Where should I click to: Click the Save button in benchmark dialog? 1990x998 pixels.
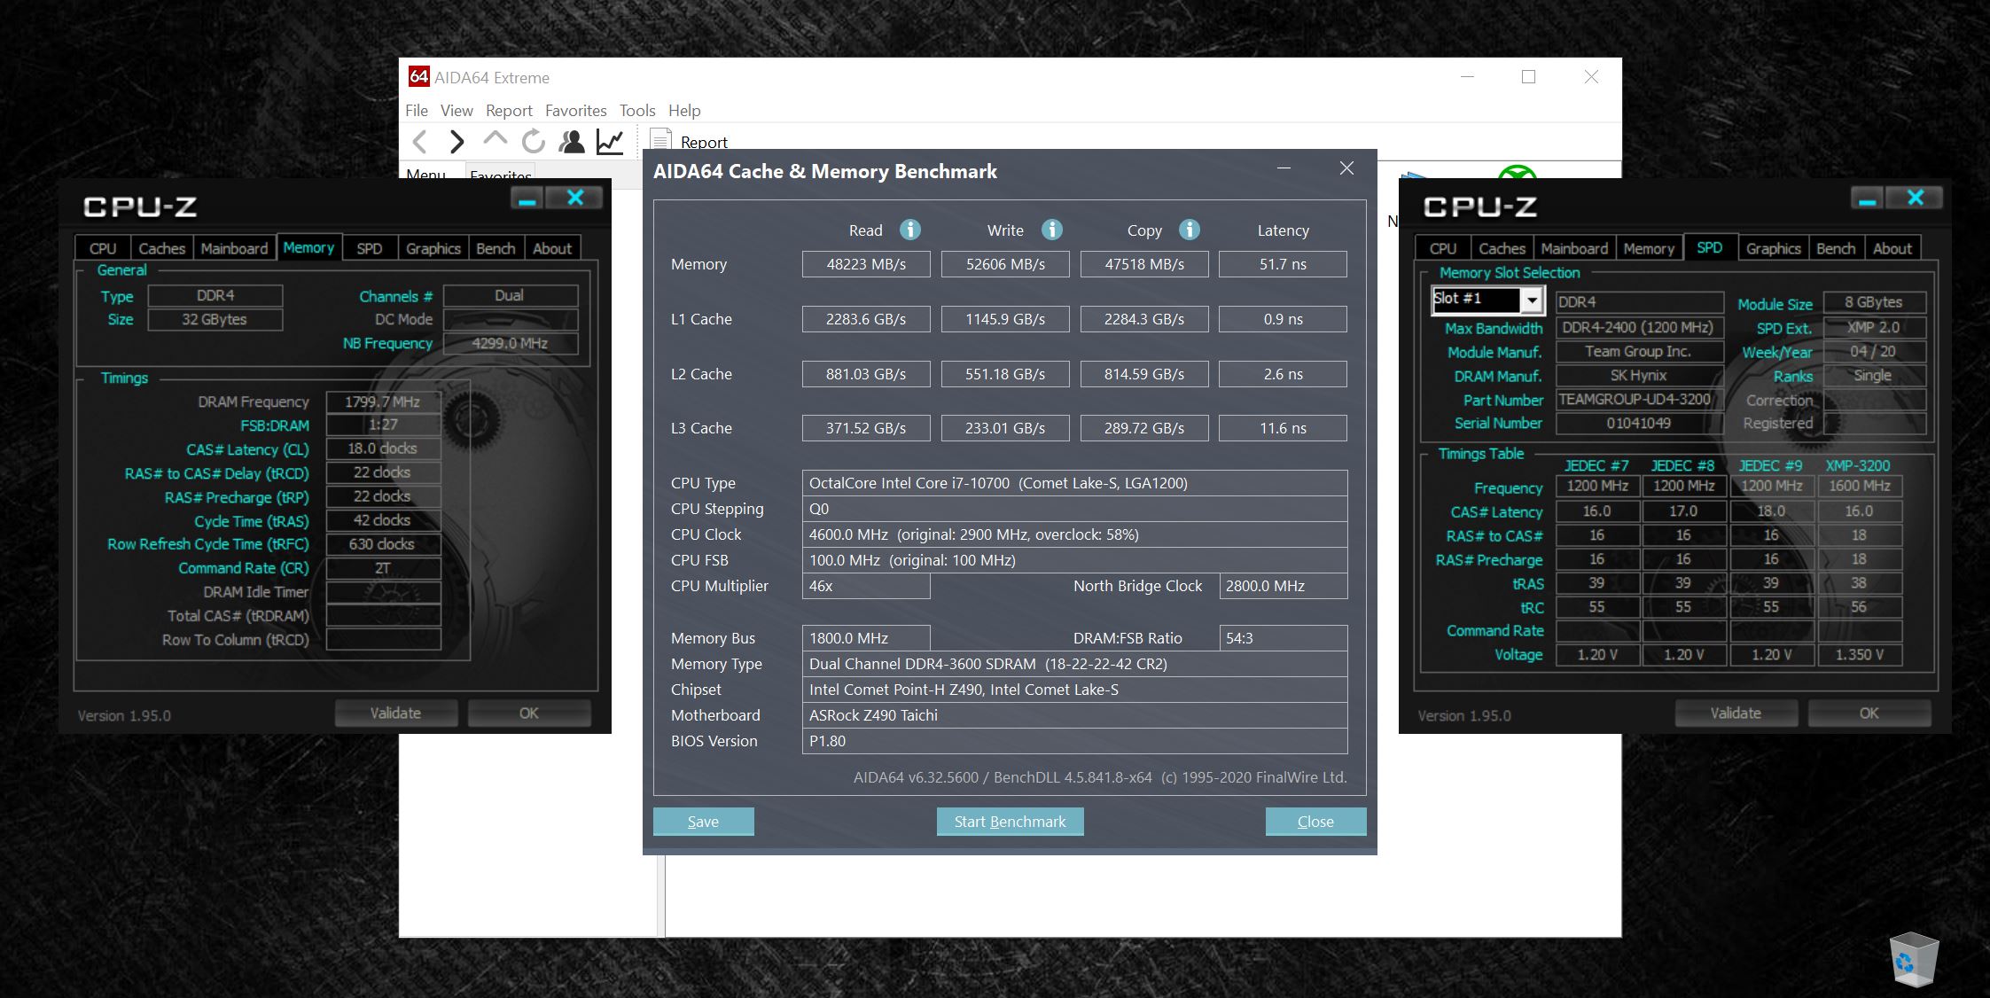click(x=704, y=822)
